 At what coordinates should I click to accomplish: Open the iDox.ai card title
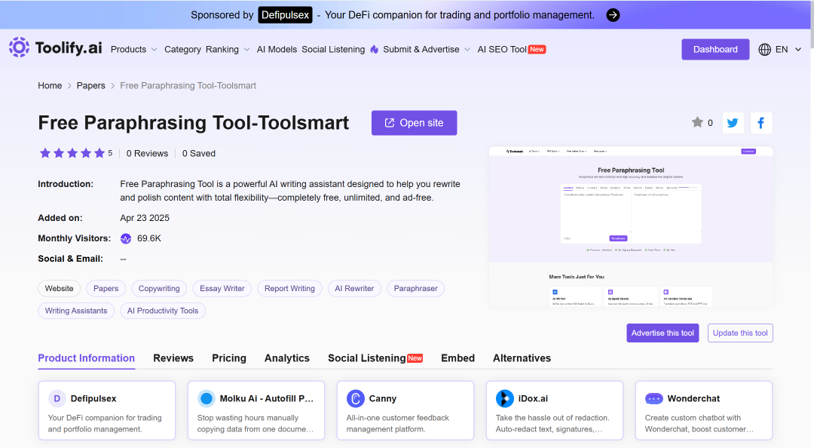pos(533,399)
